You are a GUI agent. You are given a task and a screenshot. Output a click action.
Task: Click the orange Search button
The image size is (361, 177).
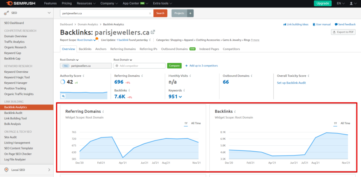pyautogui.click(x=160, y=13)
